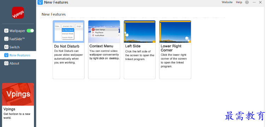Click the About icon in sidebar
Screen dimensions: 268x127
coord(6,64)
